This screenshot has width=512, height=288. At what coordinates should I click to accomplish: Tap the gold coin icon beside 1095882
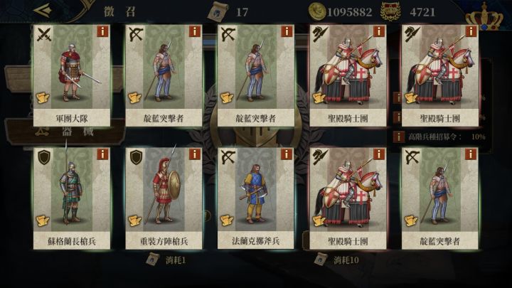pyautogui.click(x=316, y=11)
